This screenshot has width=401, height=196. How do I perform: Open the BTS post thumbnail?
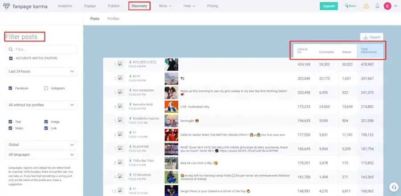click(x=172, y=65)
